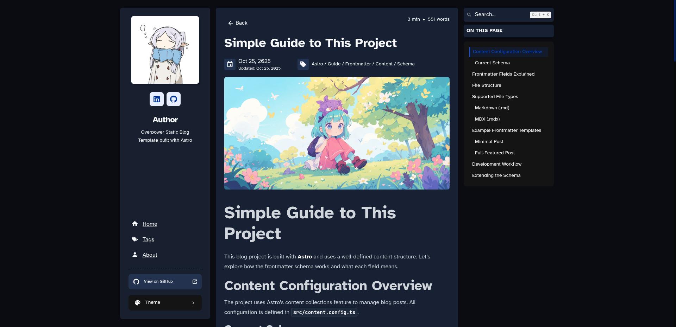Click the Back arrow icon
676x327 pixels.
tap(231, 23)
